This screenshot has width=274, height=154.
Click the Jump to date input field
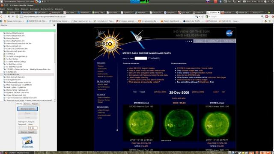141,58
